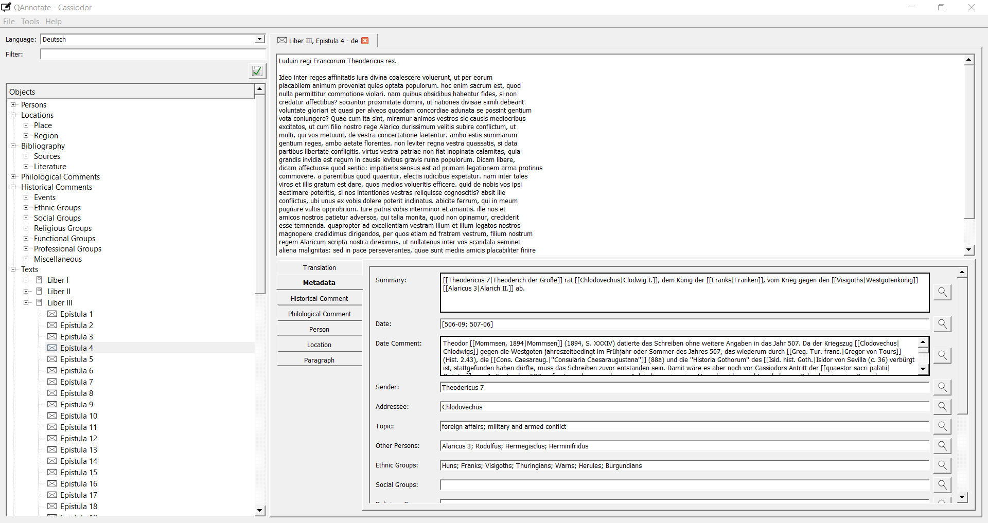The height and width of the screenshot is (523, 988).
Task: Select Religious Groups in the tree
Action: 63,228
